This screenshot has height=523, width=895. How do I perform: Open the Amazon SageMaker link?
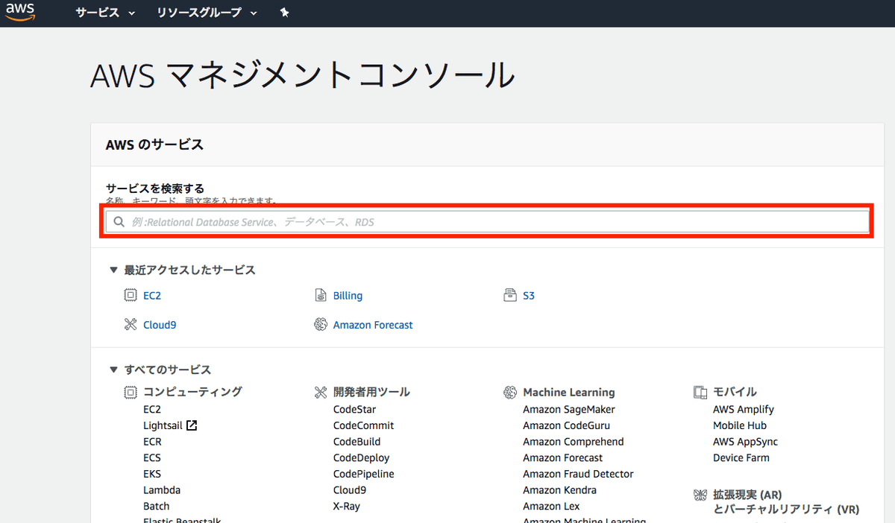pyautogui.click(x=569, y=409)
